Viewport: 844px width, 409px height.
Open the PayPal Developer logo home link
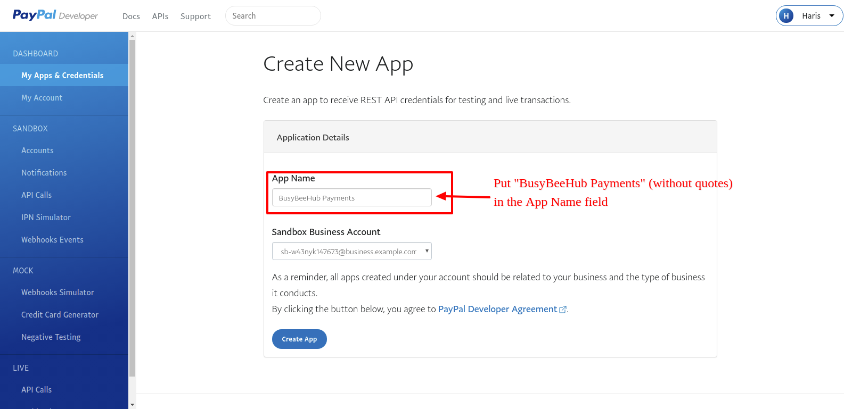[x=55, y=15]
